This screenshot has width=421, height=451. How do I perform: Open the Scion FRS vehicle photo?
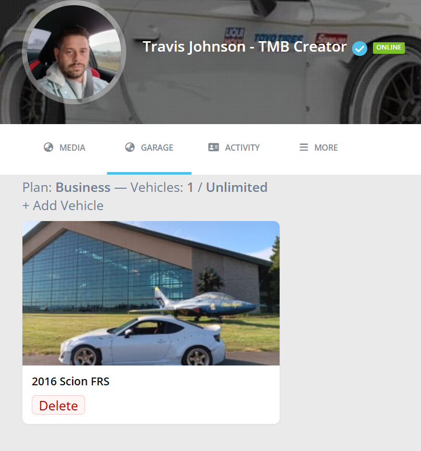pos(151,293)
